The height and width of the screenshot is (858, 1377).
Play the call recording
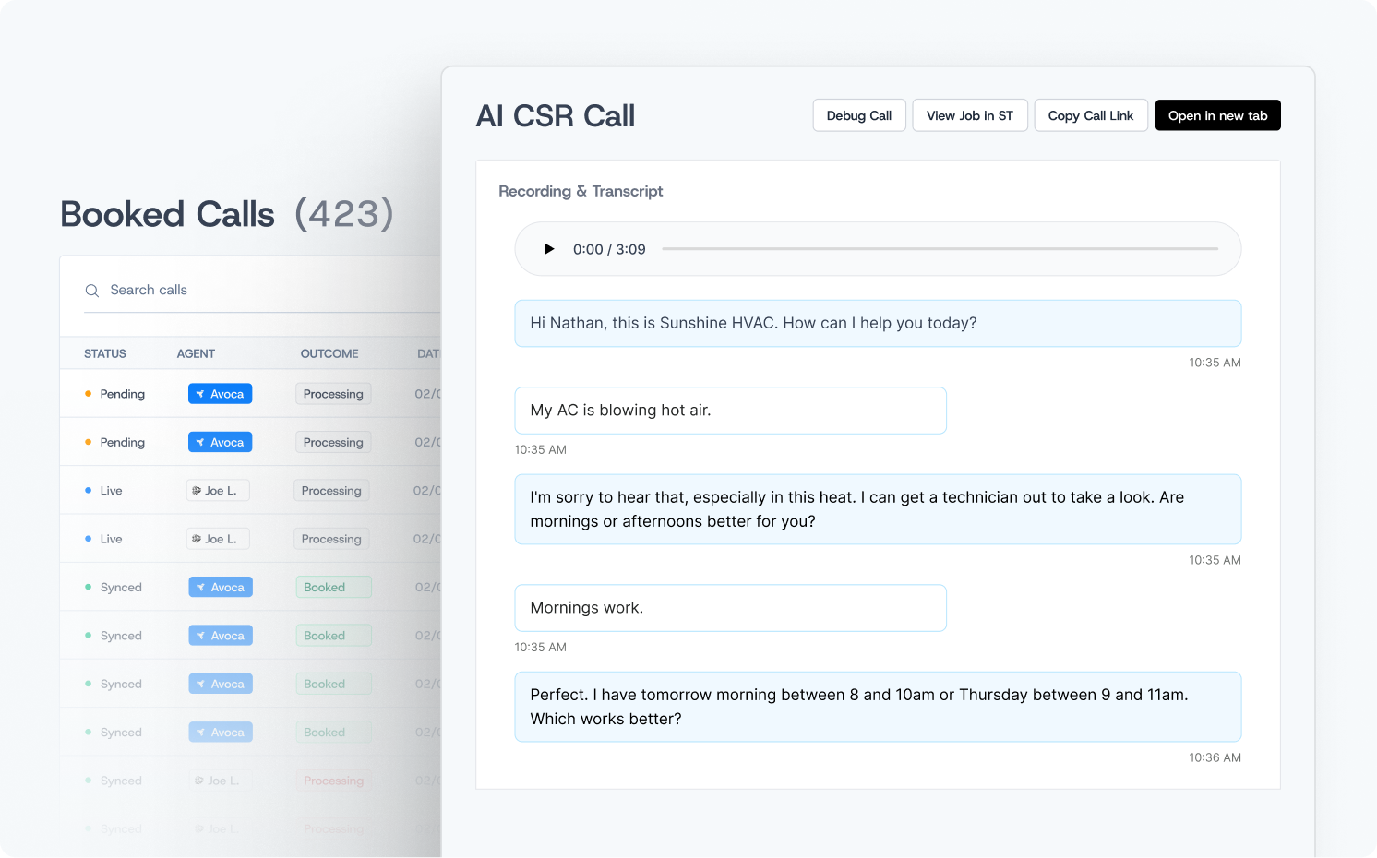tap(549, 249)
